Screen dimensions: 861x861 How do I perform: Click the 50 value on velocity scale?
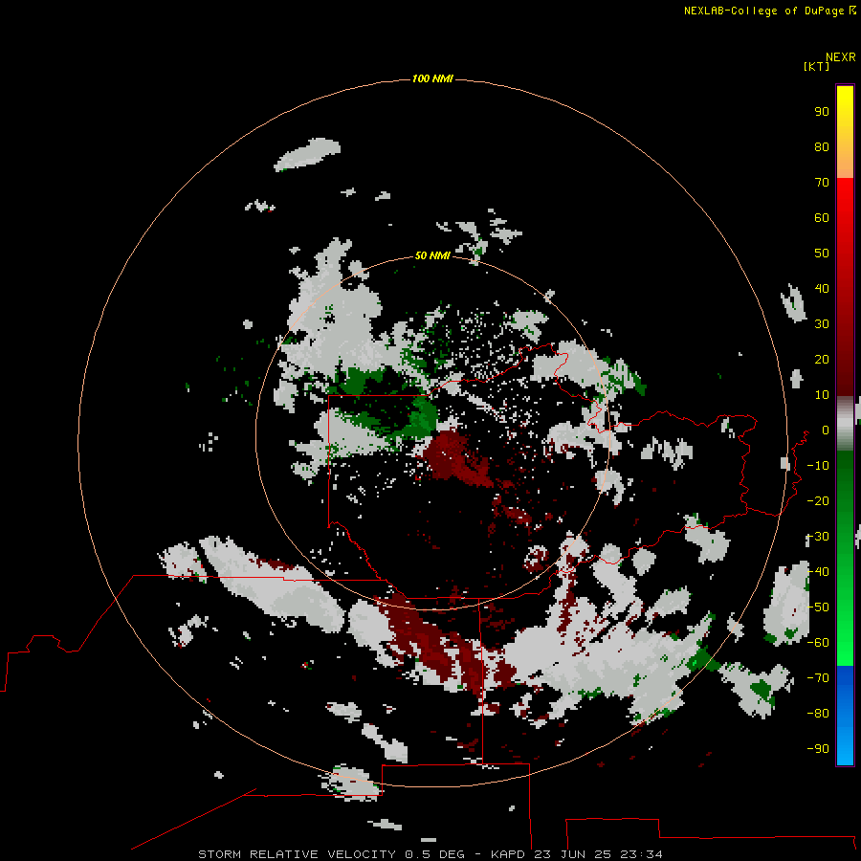[822, 254]
